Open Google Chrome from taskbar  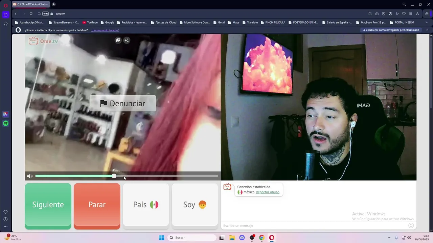coord(262,238)
